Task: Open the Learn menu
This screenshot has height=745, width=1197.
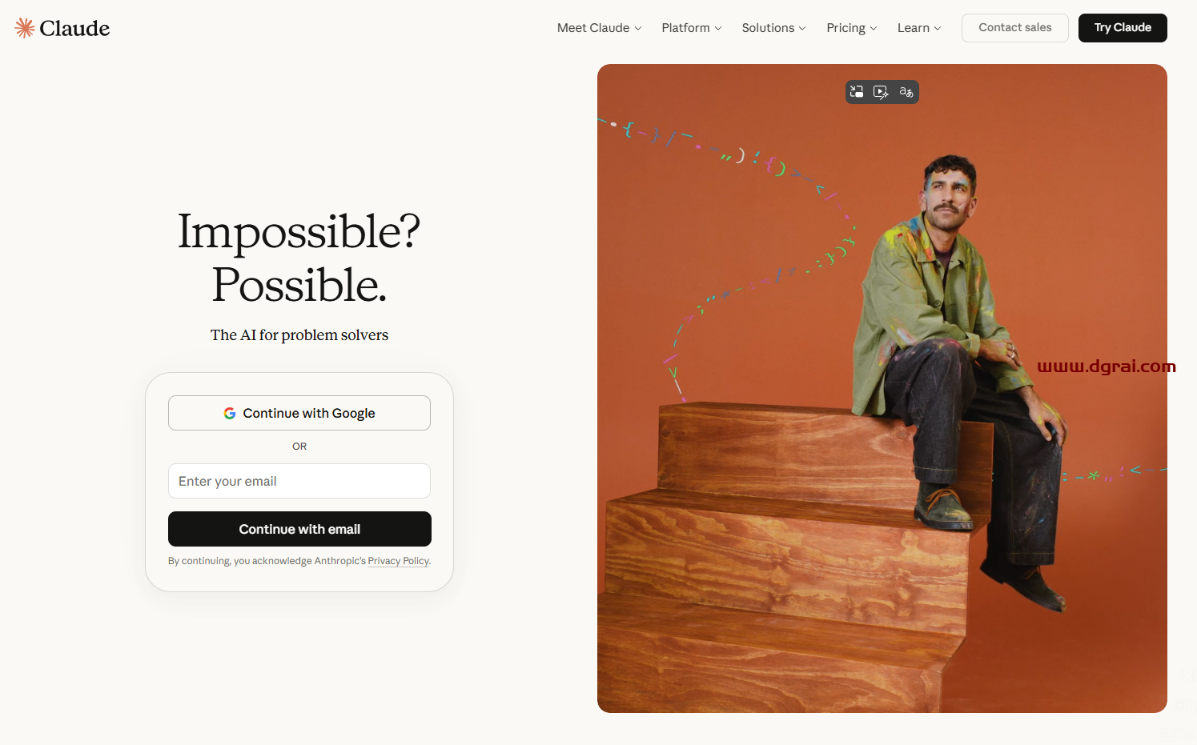Action: click(x=919, y=28)
